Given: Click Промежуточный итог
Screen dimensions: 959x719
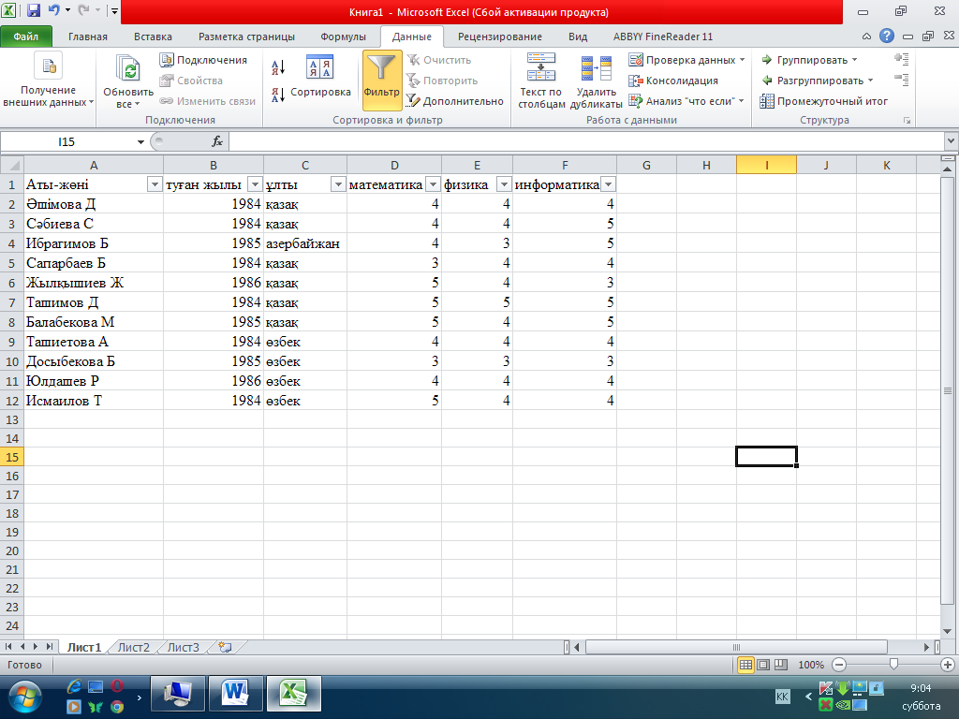Looking at the screenshot, I should click(824, 101).
